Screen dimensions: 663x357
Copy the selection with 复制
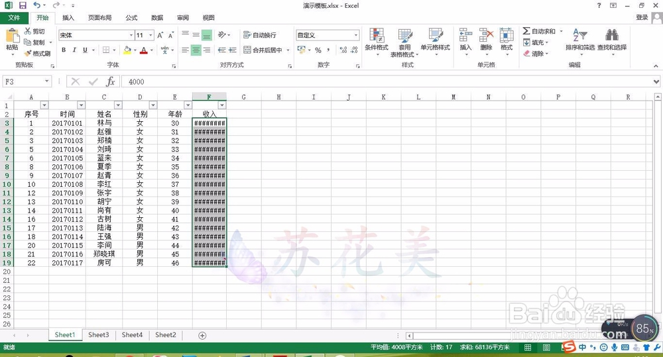(34, 42)
